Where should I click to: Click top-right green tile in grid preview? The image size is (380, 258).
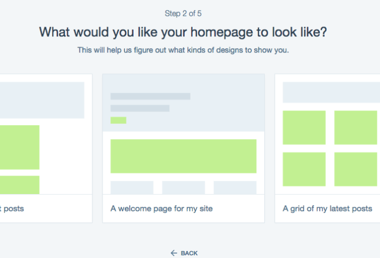click(x=356, y=127)
